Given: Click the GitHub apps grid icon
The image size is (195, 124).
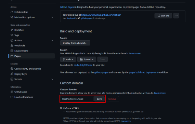Looking at the screenshot, I should (x=12, y=92).
